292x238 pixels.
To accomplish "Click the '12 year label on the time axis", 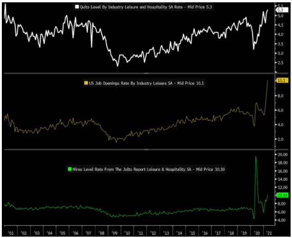I will [153, 233].
